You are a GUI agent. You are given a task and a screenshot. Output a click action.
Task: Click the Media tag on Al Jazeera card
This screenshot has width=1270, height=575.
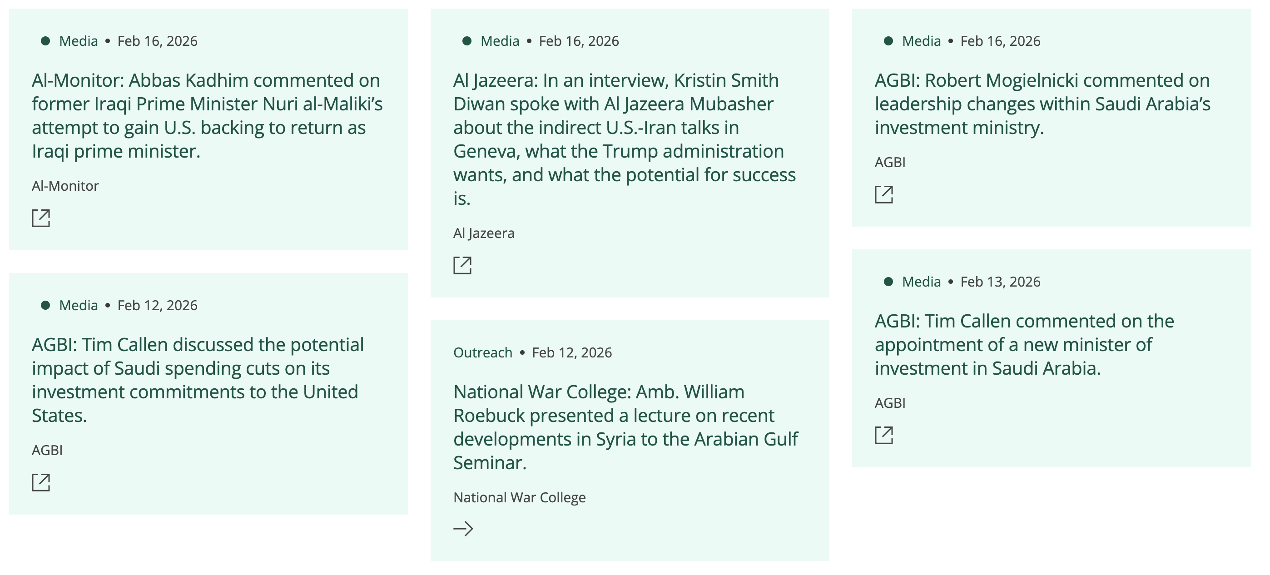tap(500, 41)
